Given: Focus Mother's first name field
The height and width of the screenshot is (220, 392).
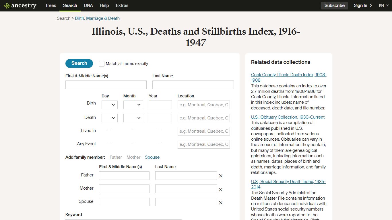Looking at the screenshot, I should point(124,189).
